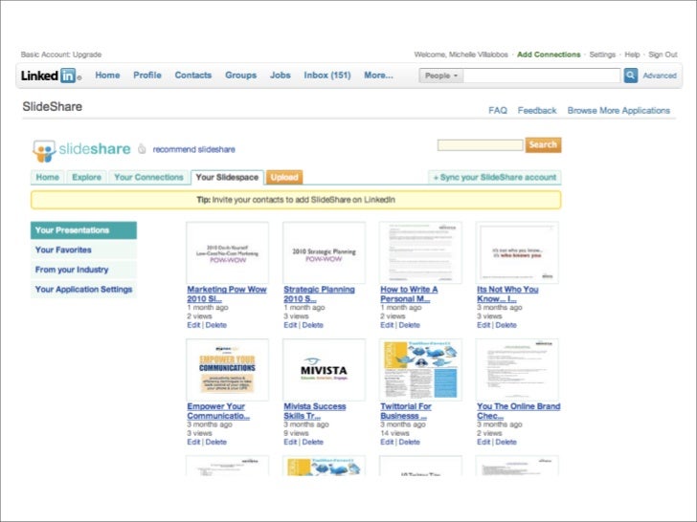Image resolution: width=697 pixels, height=522 pixels.
Task: Click the LinkedIn search text field
Action: [542, 76]
